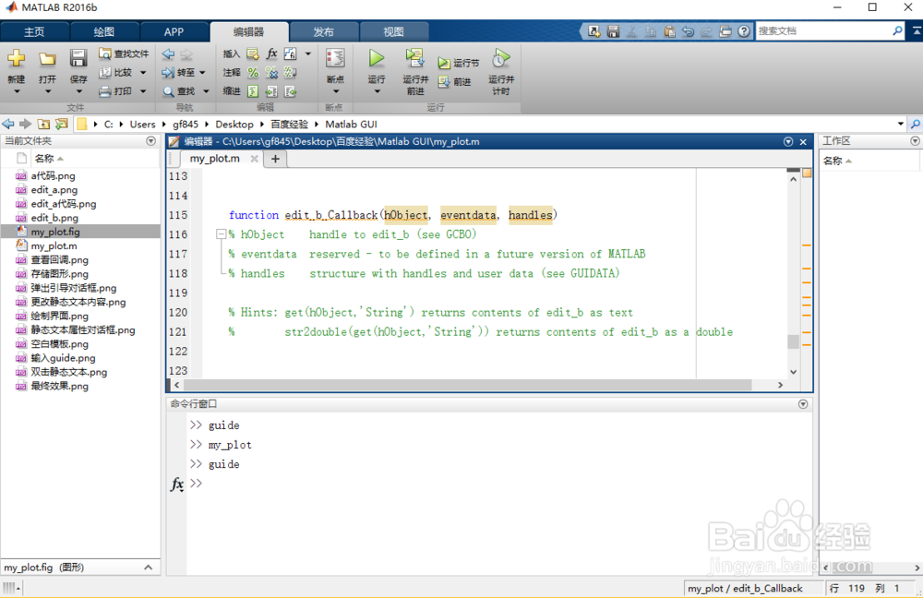Click the insert section icon next to 插入

click(253, 54)
